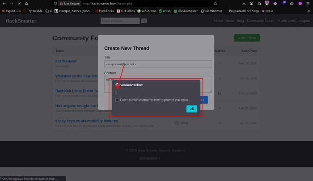Screen dimensions: 313x181
Task: Open the extensions puzzle icon
Action: [259, 4]
